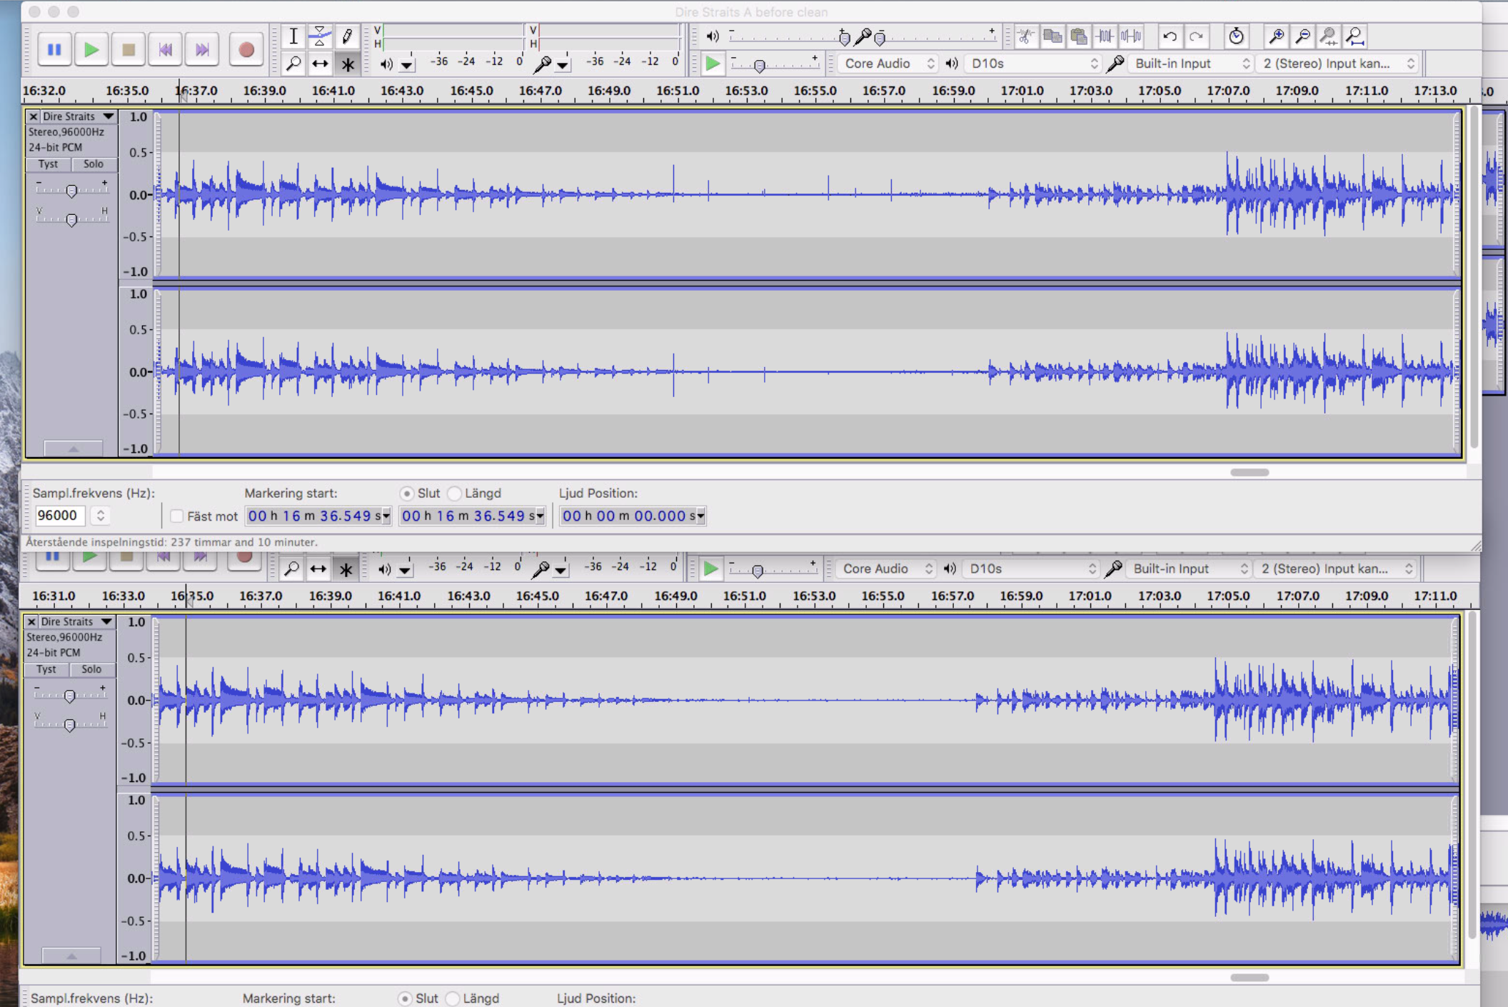This screenshot has height=1007, width=1508.
Task: Open the Core Audio dropdown in bottom window
Action: pyautogui.click(x=886, y=568)
